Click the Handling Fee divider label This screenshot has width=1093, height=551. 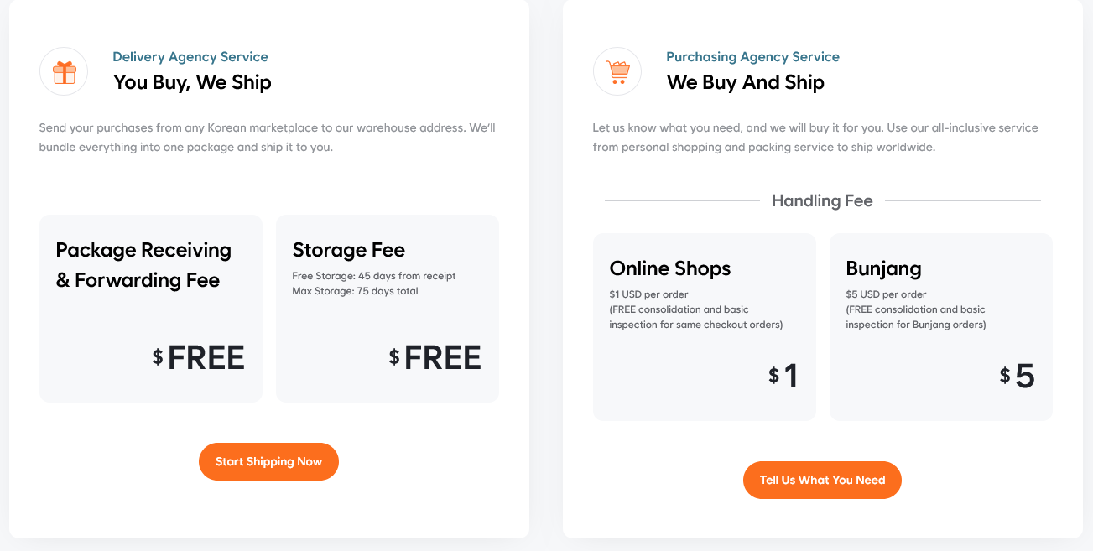[822, 200]
